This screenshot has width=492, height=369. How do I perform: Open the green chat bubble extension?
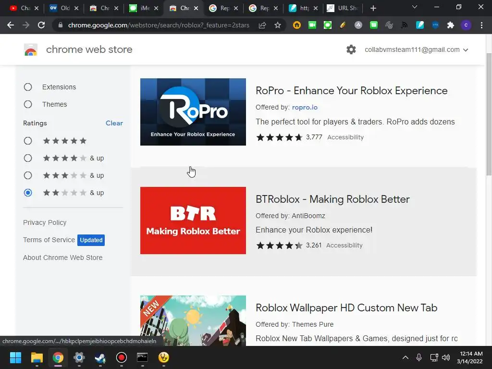click(x=328, y=25)
